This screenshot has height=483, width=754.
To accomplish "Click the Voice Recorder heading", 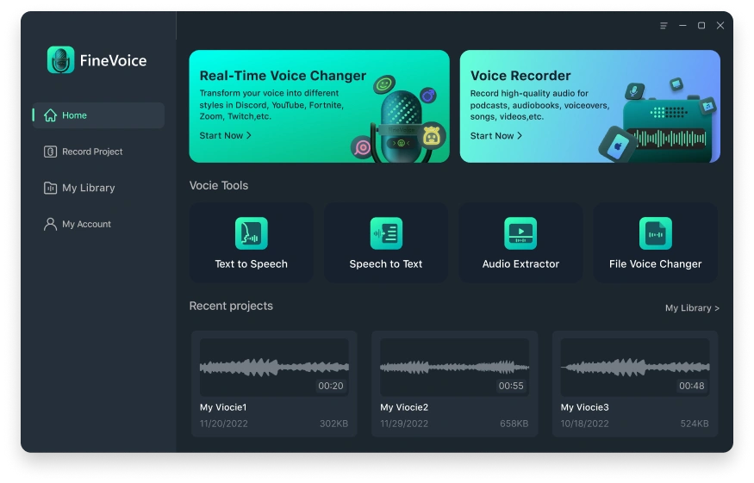I will (520, 76).
